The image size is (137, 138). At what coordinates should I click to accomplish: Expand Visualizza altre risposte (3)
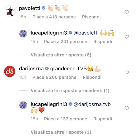coord(61,132)
